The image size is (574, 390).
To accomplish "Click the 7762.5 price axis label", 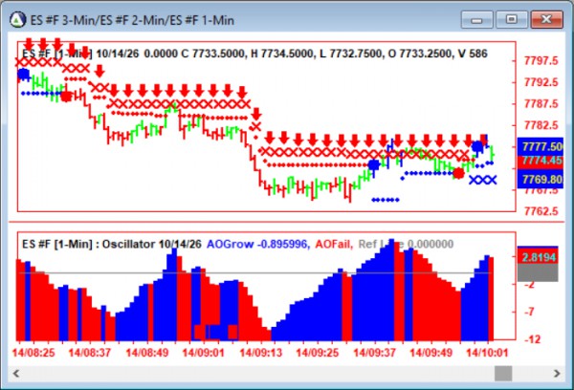I will (541, 211).
